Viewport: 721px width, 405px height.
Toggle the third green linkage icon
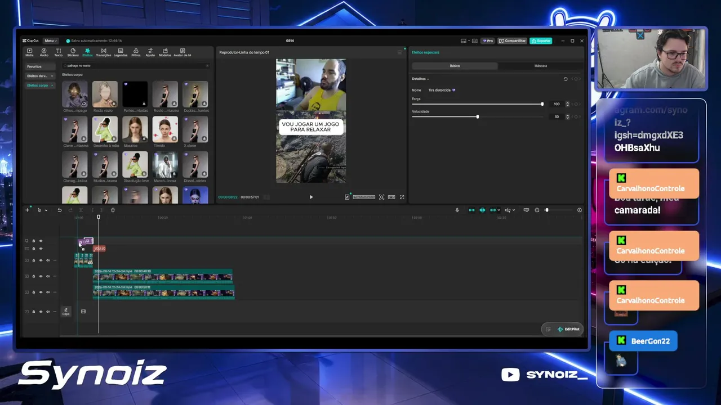[x=493, y=210]
